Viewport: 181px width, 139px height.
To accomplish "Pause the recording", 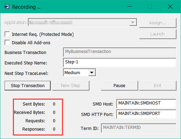I will [x=119, y=86].
